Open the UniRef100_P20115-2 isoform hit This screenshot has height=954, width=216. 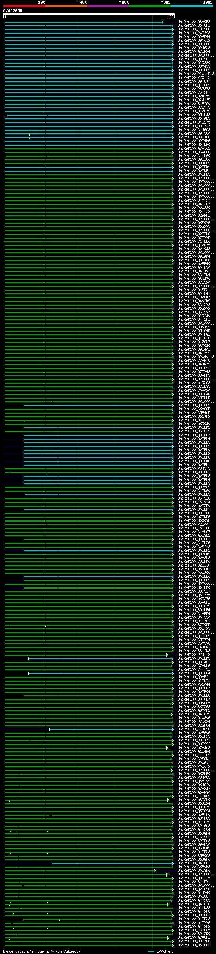click(196, 74)
